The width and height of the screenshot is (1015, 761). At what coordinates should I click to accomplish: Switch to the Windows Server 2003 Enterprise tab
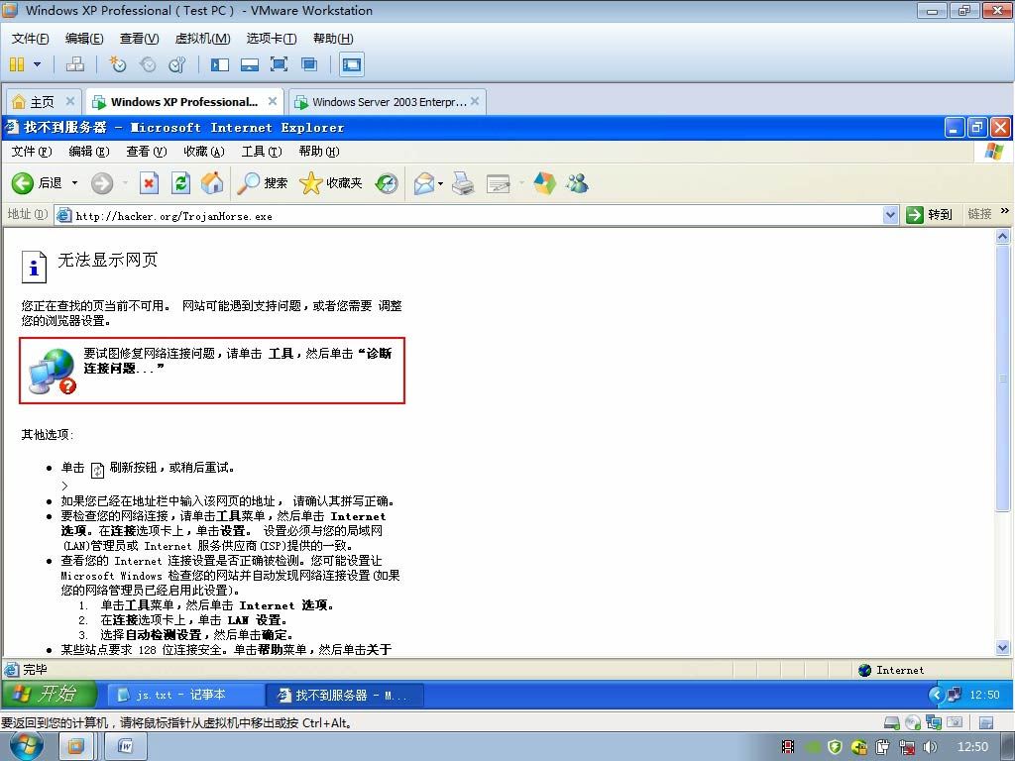click(389, 102)
